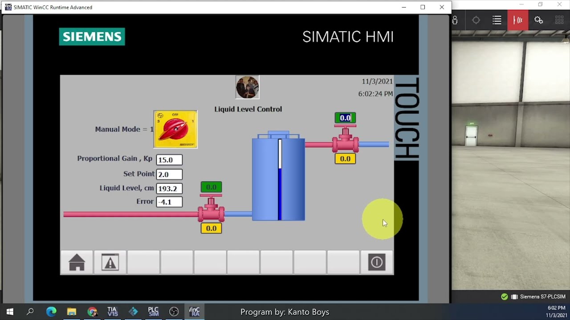The height and width of the screenshot is (320, 570).
Task: Click the grid icon in simulator toolbar
Action: click(x=560, y=20)
